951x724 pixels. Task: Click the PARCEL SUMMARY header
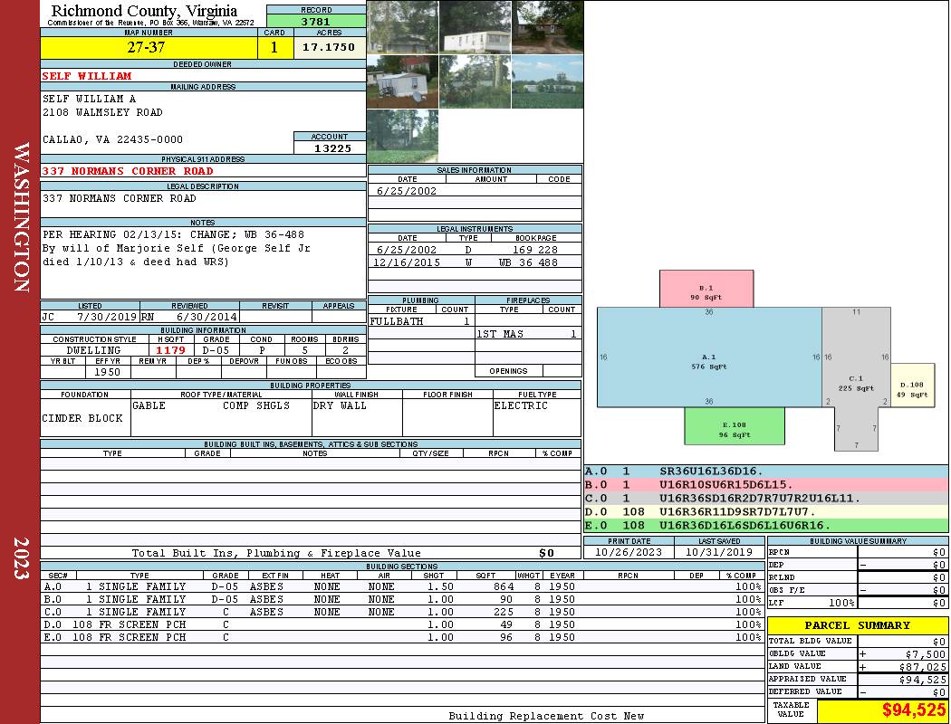pos(858,625)
